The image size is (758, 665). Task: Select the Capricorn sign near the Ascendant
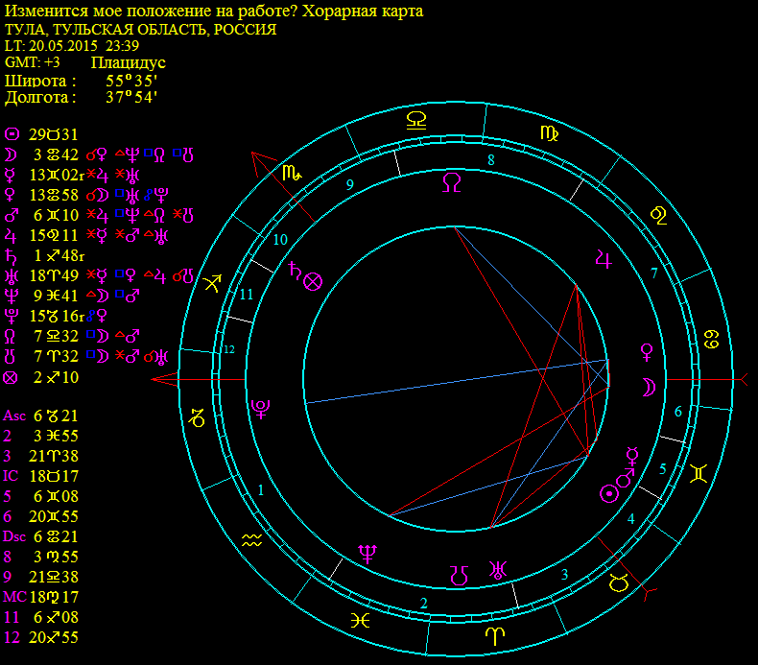[197, 417]
